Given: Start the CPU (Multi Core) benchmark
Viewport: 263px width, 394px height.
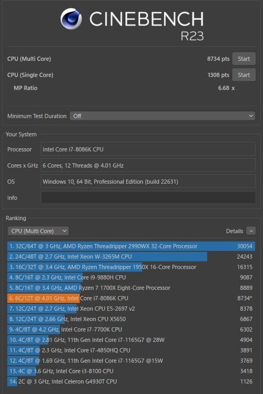Looking at the screenshot, I should [x=244, y=59].
